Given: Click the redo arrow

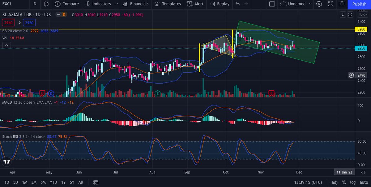Looking at the screenshot, I should [x=246, y=4].
